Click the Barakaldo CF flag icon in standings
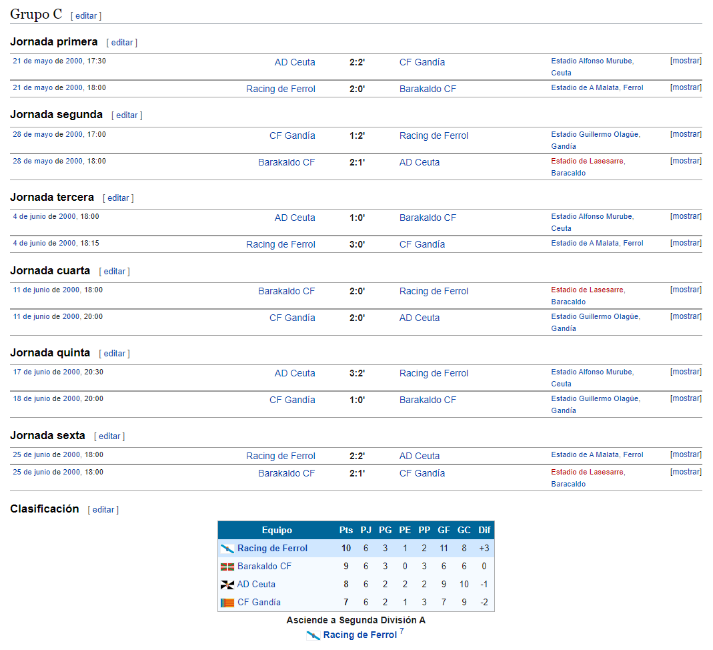Screen dimensions: 713x650 tap(227, 567)
